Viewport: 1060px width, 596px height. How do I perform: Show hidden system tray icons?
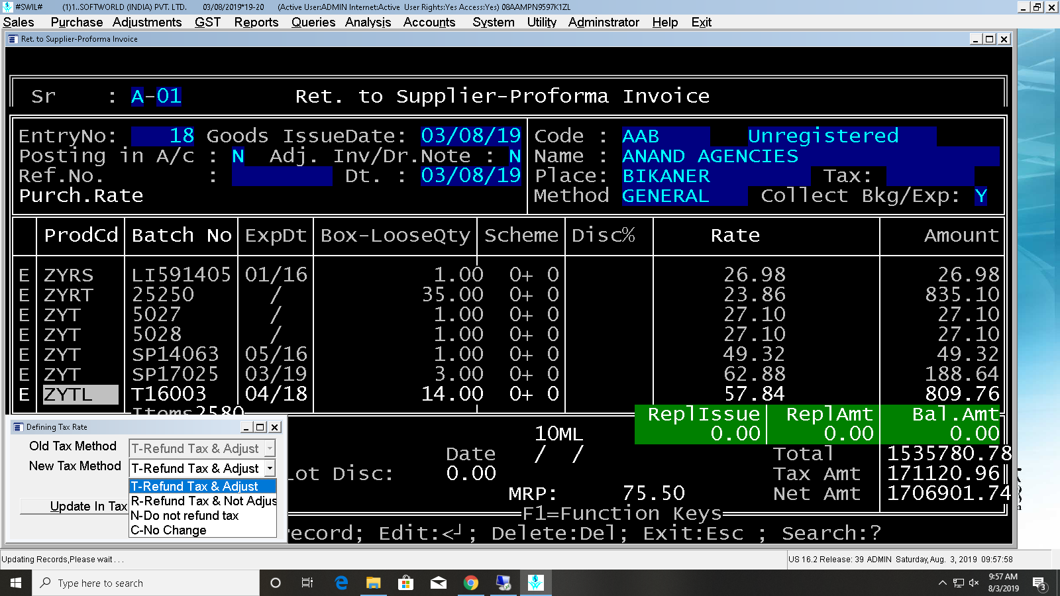pyautogui.click(x=943, y=583)
